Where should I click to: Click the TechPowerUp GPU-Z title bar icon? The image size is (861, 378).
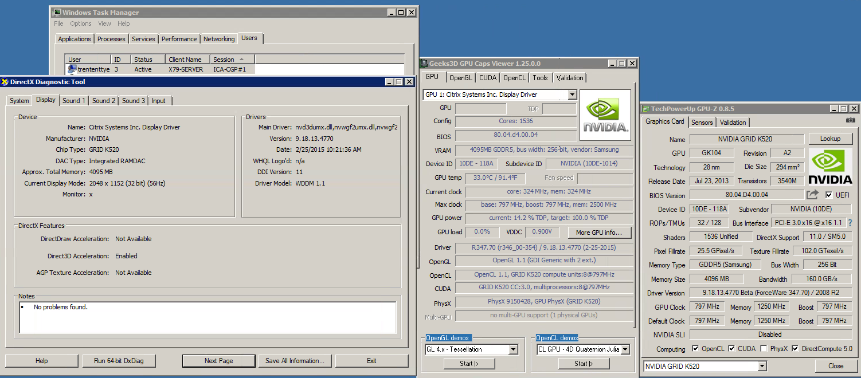point(645,109)
